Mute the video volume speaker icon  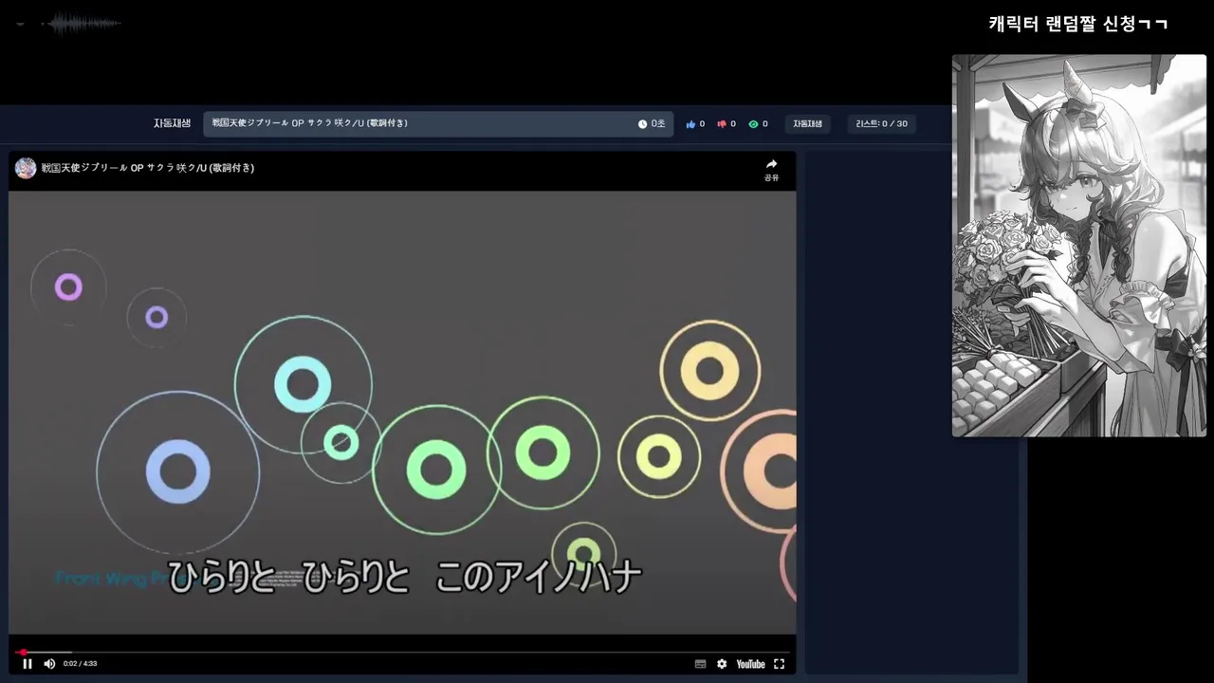coord(49,664)
